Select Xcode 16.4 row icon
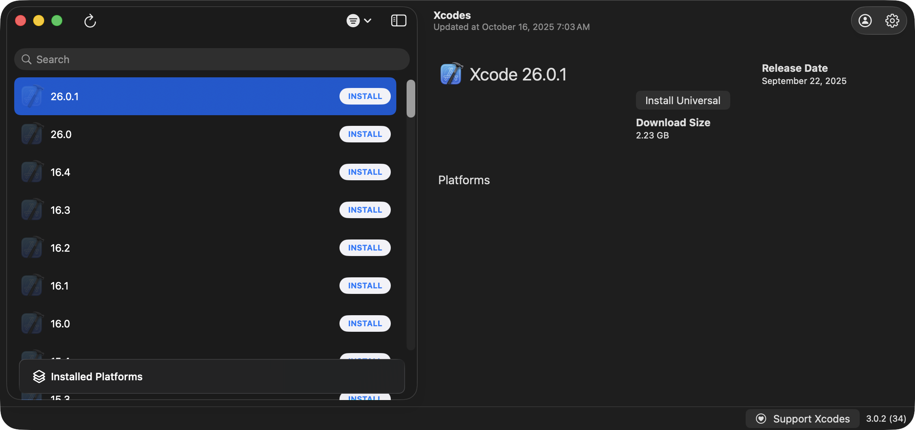This screenshot has height=430, width=915. pyautogui.click(x=32, y=172)
